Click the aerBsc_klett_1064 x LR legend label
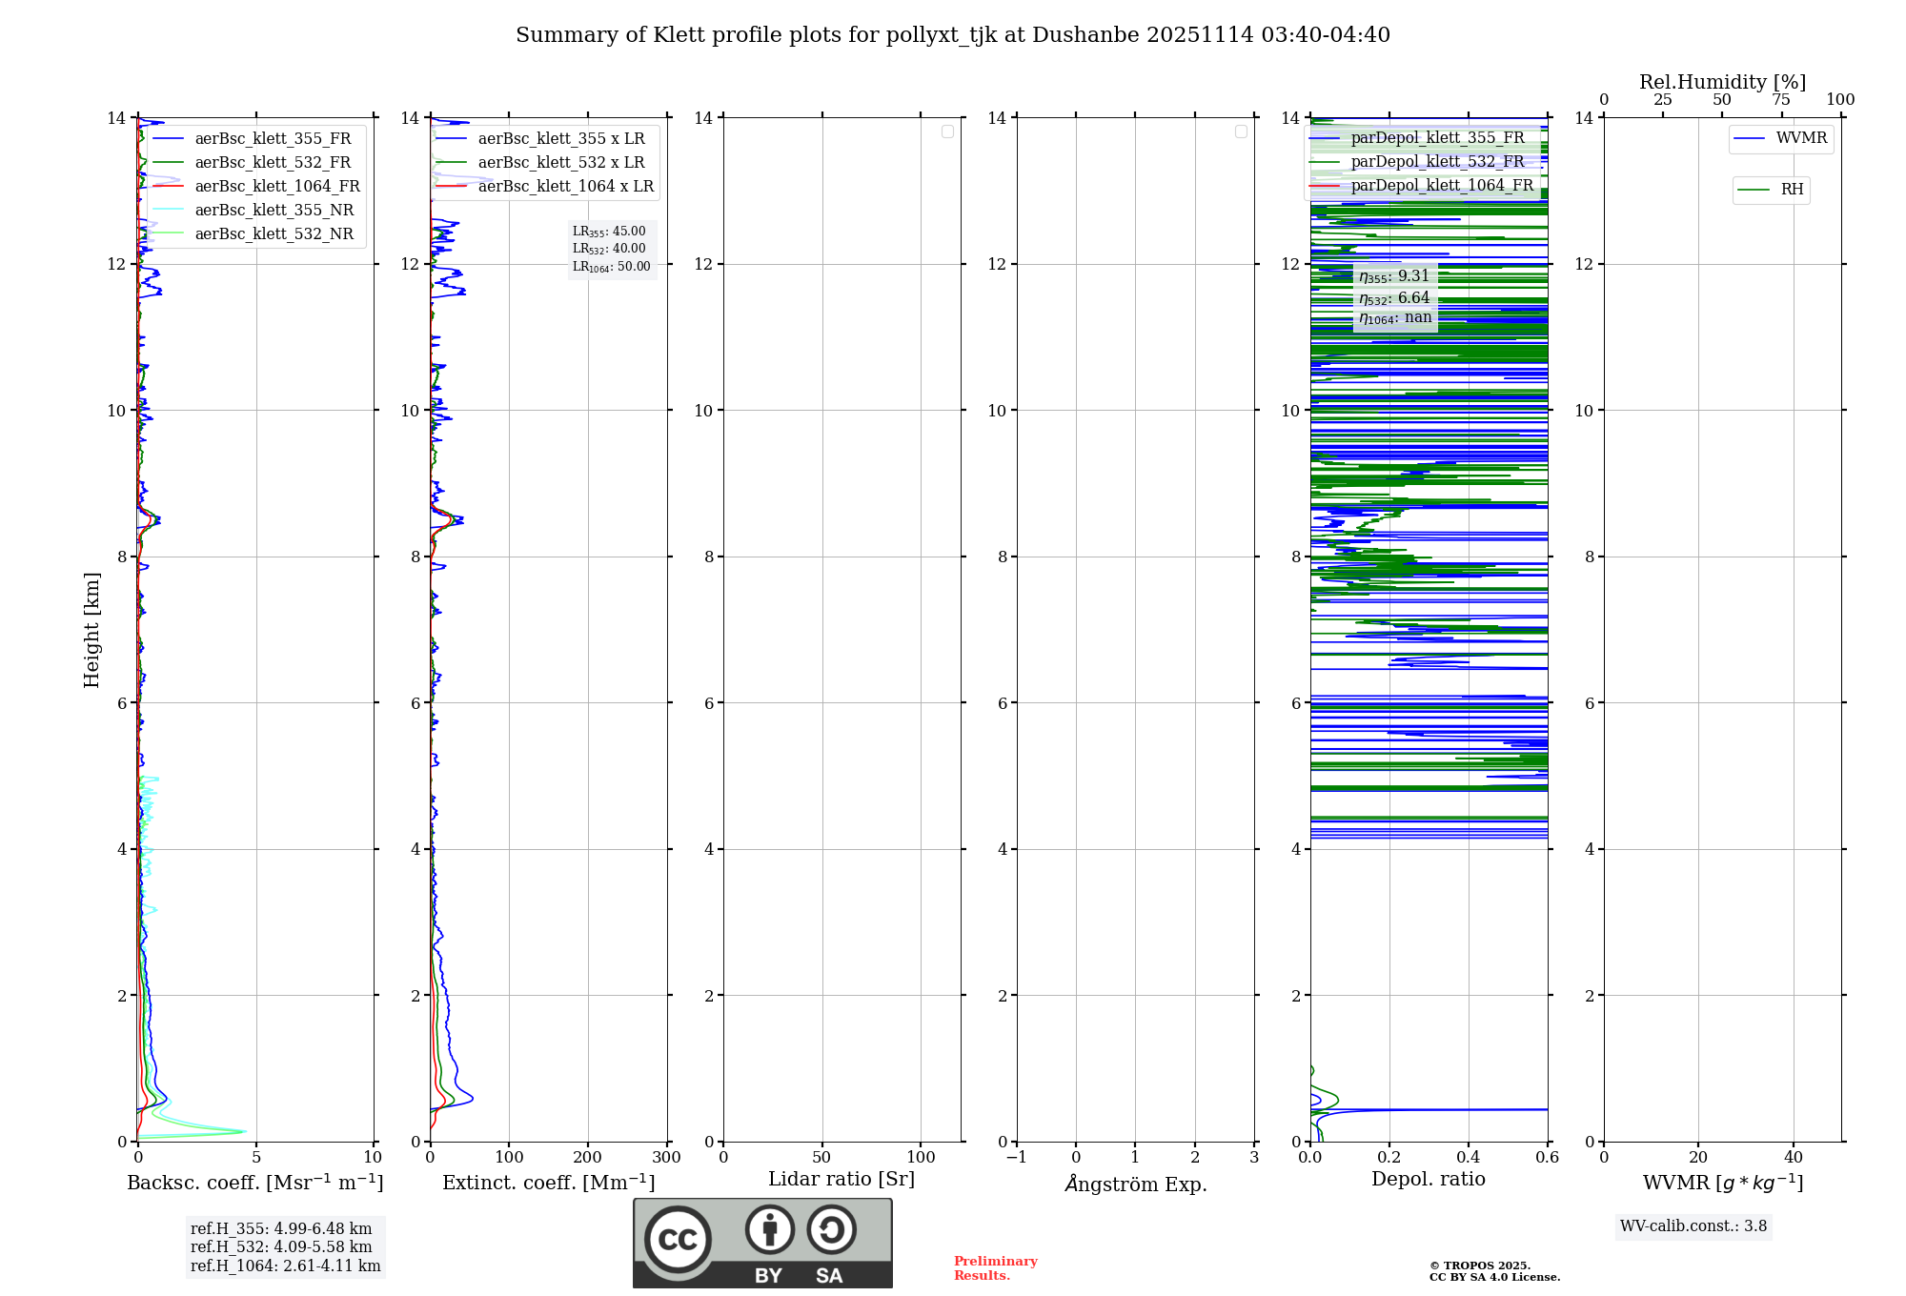The height and width of the screenshot is (1296, 1906). (565, 187)
